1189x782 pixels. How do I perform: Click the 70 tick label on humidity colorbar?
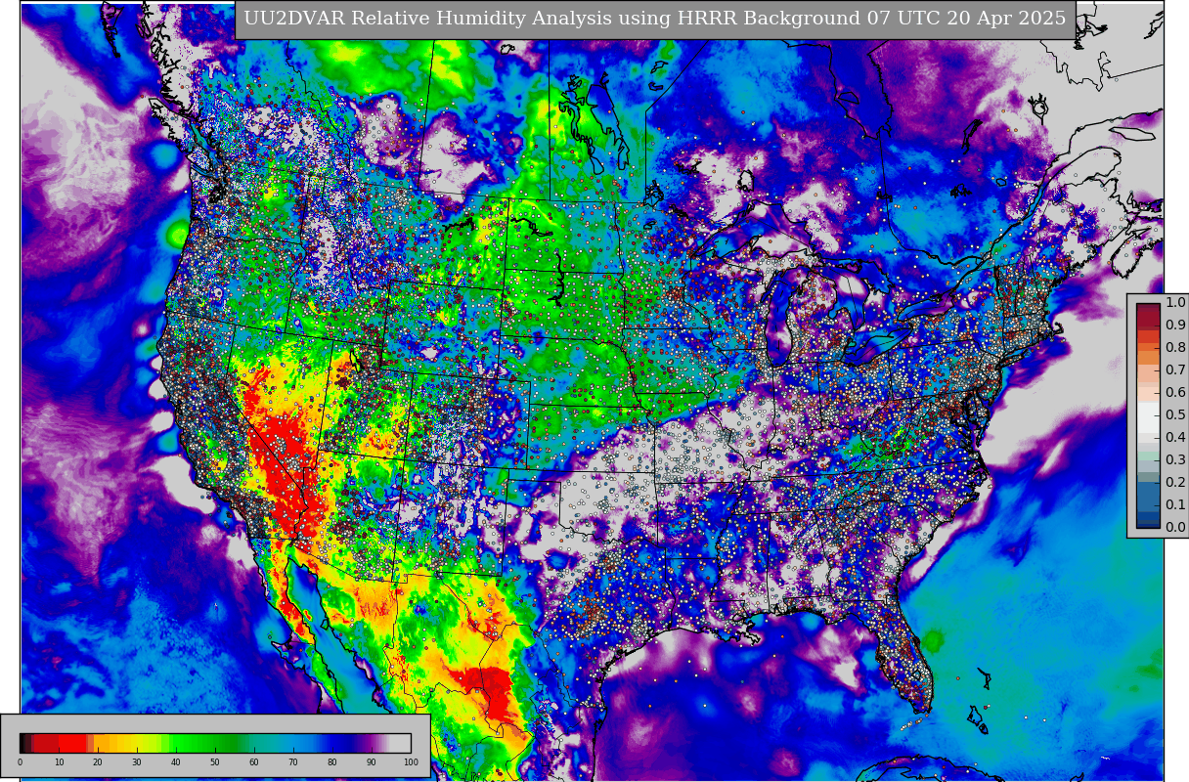click(x=293, y=762)
